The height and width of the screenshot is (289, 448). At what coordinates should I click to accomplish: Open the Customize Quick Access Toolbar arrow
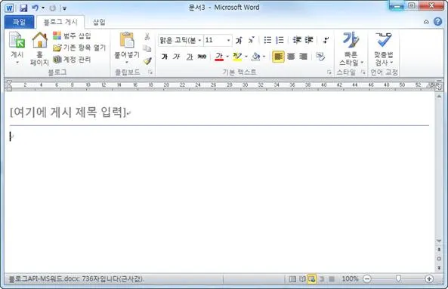pyautogui.click(x=64, y=8)
